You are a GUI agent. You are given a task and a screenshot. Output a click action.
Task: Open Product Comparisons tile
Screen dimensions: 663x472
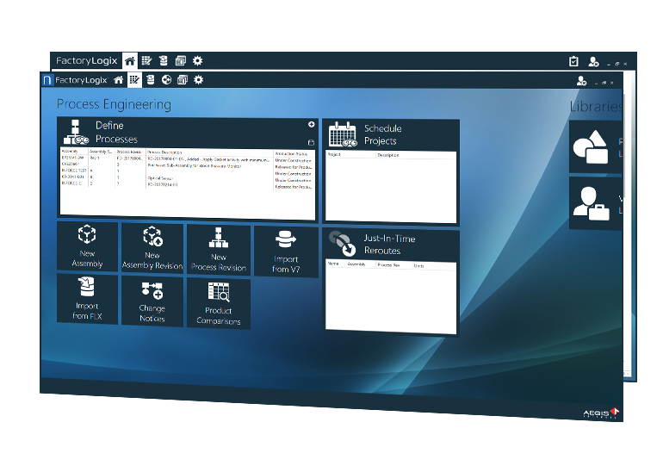point(218,303)
